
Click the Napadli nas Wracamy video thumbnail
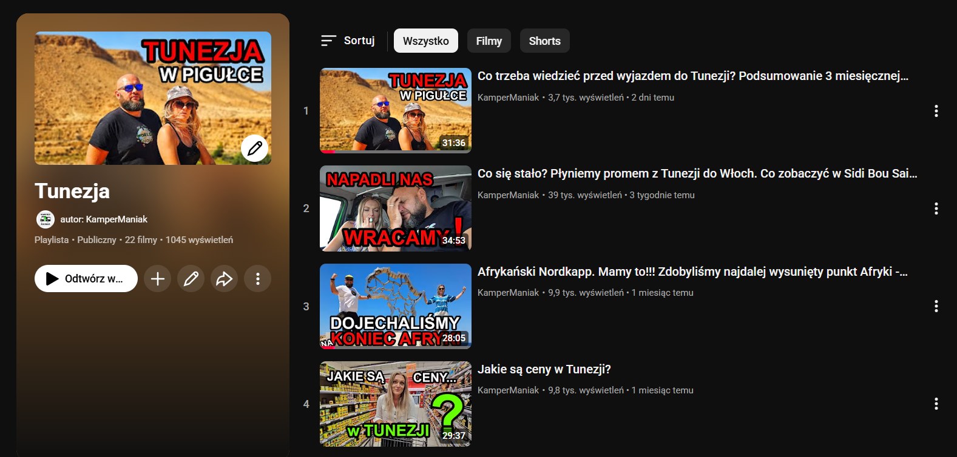pyautogui.click(x=395, y=208)
